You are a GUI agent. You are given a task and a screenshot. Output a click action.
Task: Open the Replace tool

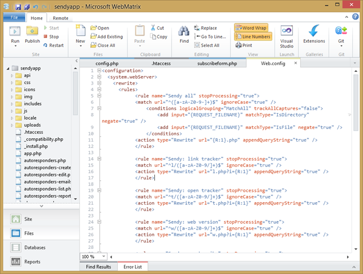coord(205,28)
